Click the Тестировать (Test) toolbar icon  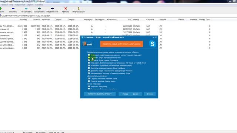click(26, 8)
